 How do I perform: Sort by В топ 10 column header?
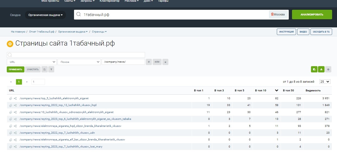click(267, 90)
